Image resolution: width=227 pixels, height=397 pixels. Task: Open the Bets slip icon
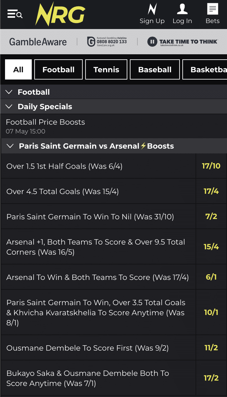click(213, 9)
